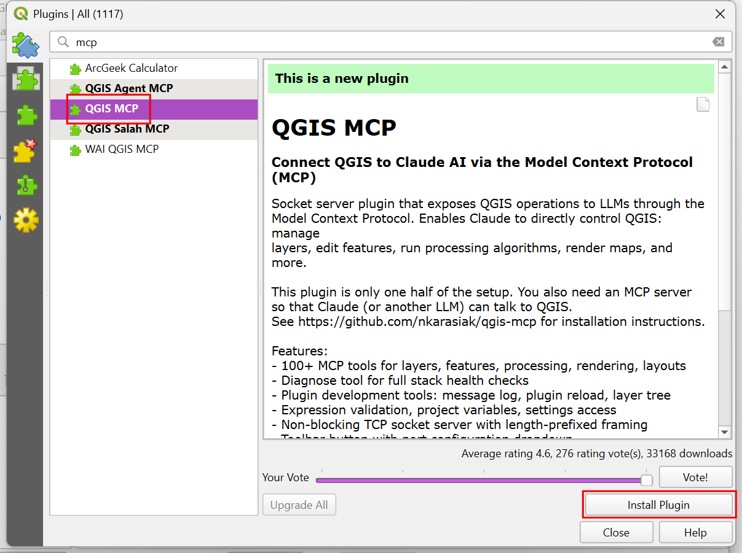
Task: Click the QGIS logo in title bar
Action: click(21, 14)
